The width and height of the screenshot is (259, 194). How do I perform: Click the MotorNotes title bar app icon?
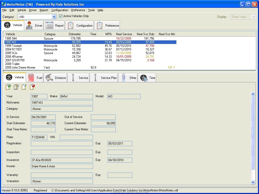(3, 4)
